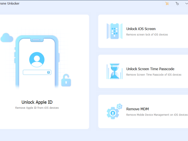
Task: Open Unlock Screen Time Passcode title
Action: 150,69
